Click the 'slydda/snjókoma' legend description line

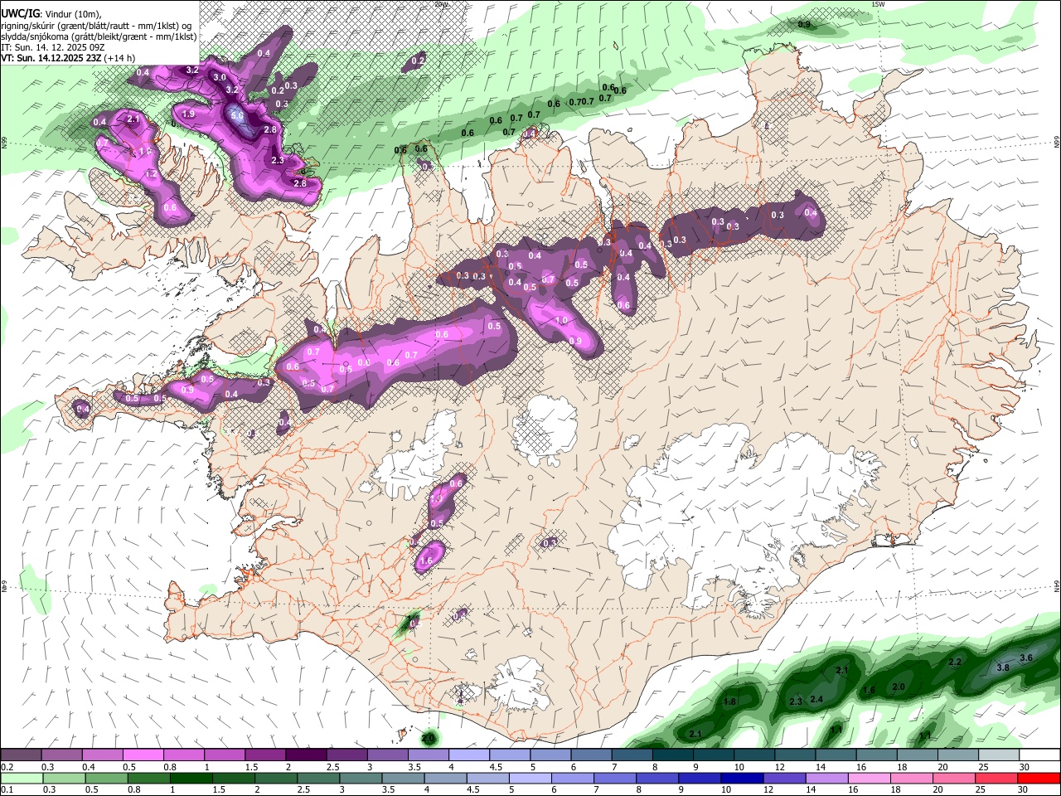tap(99, 37)
